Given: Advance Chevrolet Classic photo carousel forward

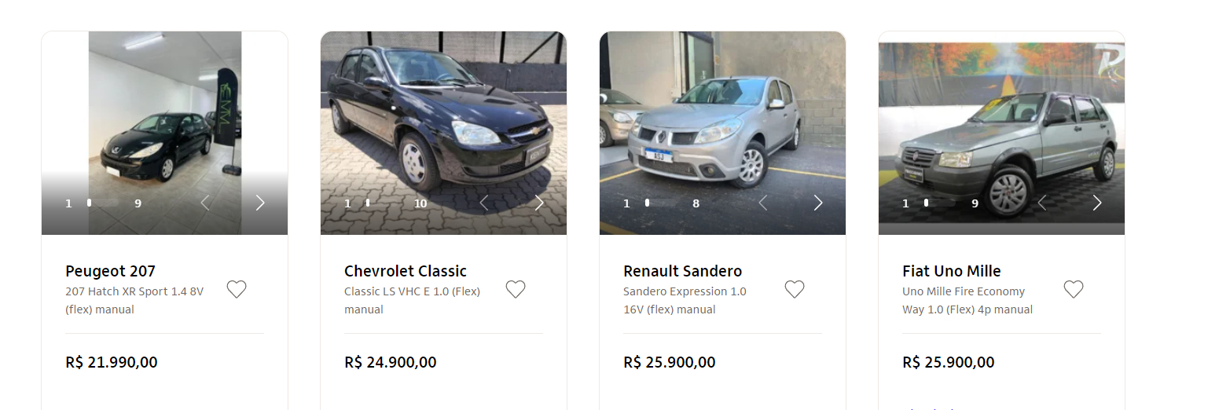Looking at the screenshot, I should 539,203.
